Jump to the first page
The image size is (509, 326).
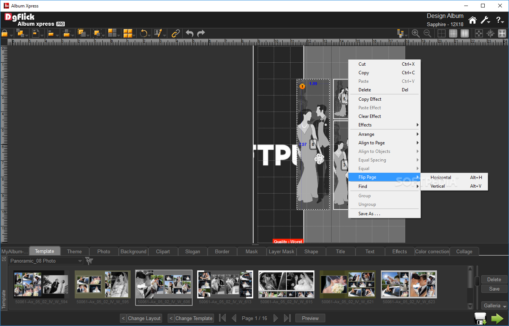point(223,318)
